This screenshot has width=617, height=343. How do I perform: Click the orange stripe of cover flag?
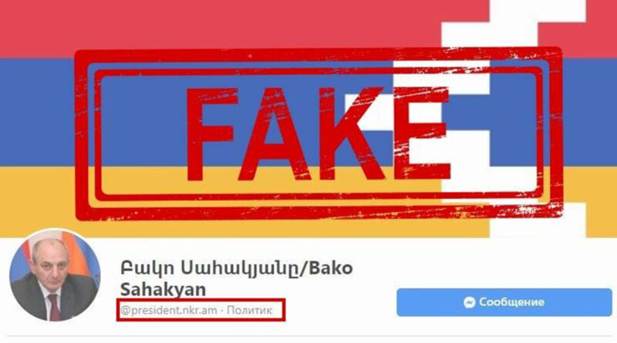(37, 201)
